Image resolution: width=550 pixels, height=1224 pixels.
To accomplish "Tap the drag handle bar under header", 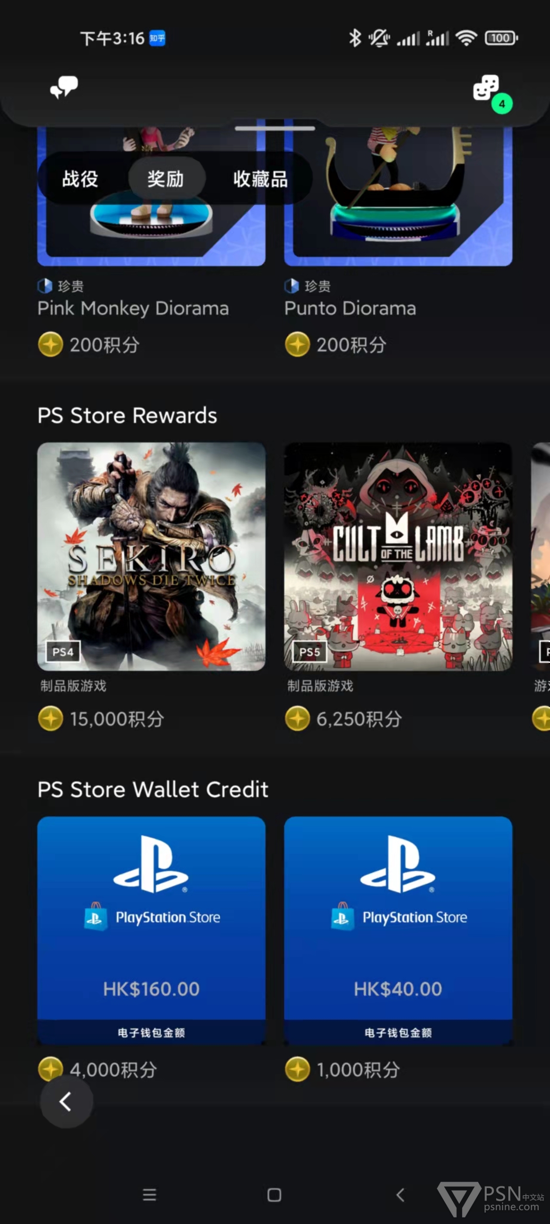I will (274, 128).
